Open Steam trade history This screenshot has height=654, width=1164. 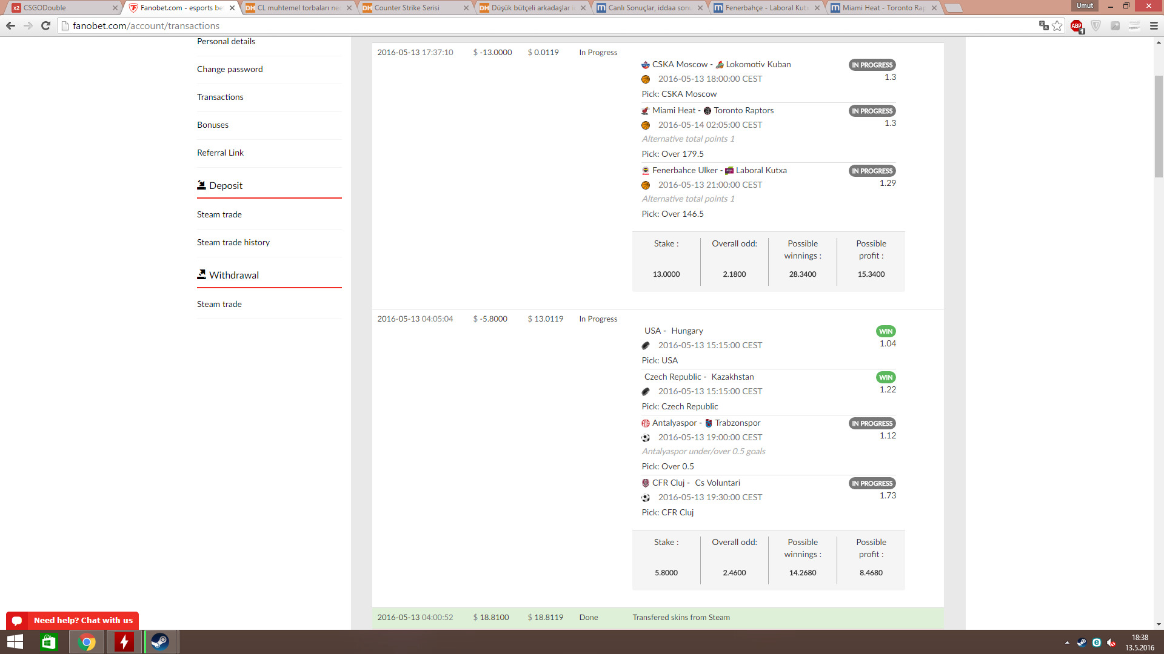pos(233,242)
